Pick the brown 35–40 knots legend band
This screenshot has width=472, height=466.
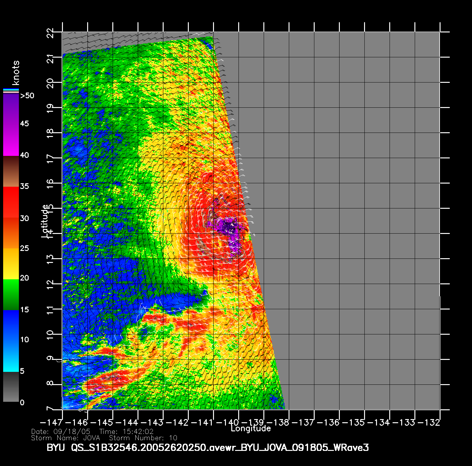(11, 171)
